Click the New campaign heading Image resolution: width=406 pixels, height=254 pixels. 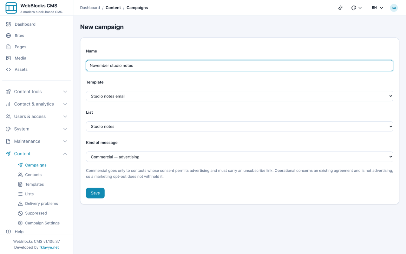[x=102, y=27]
